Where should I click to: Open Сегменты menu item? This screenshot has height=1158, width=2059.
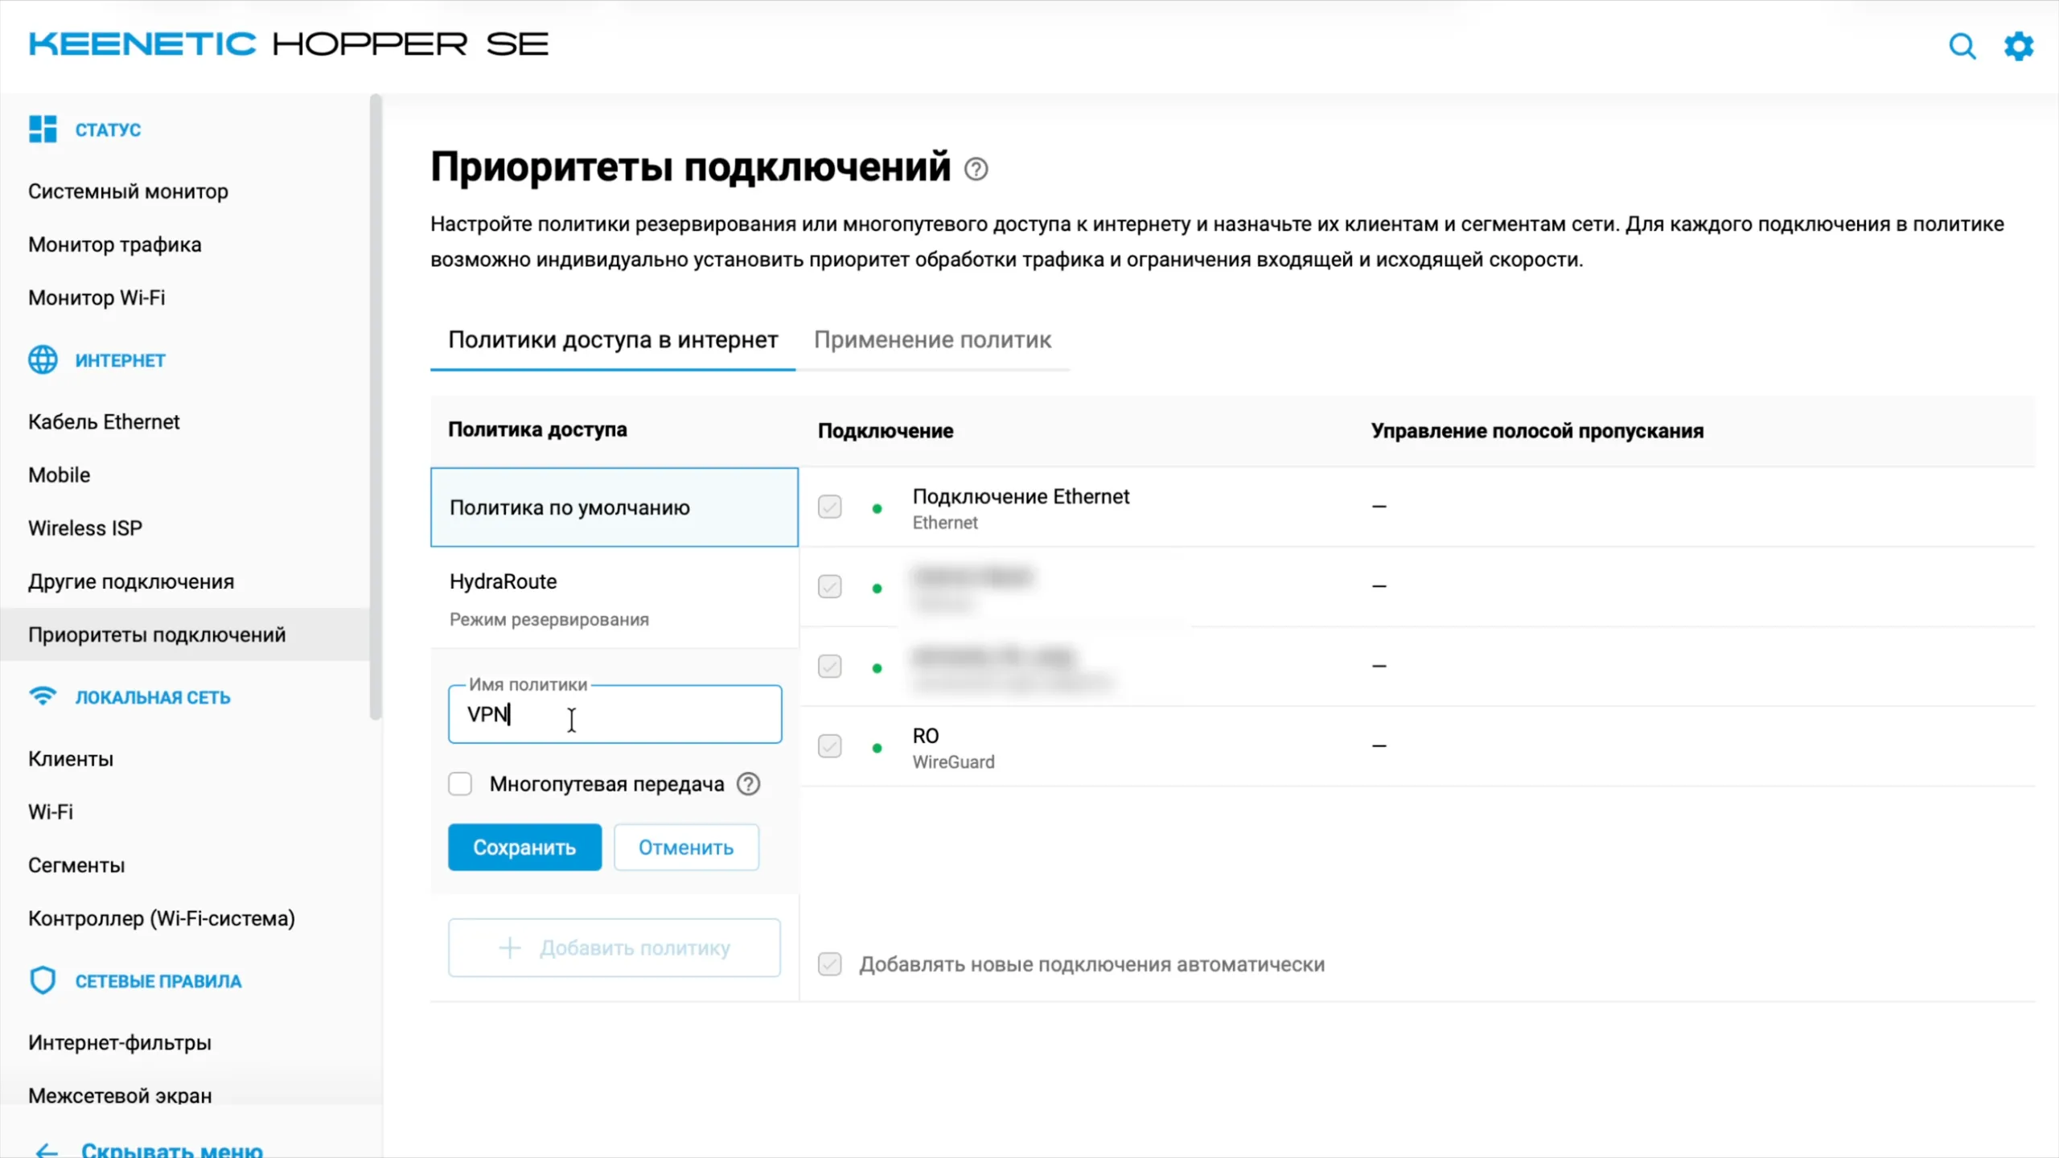click(76, 865)
